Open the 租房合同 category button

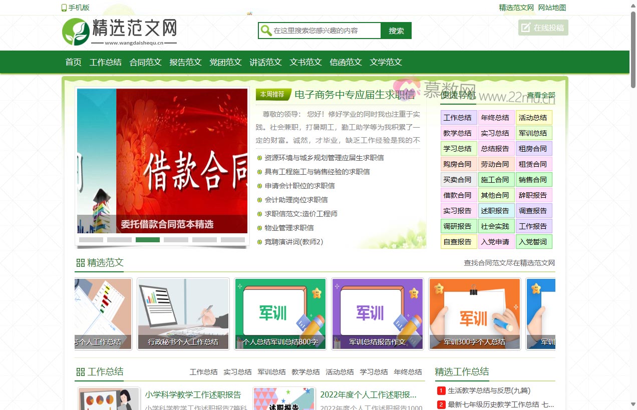pyautogui.click(x=533, y=148)
